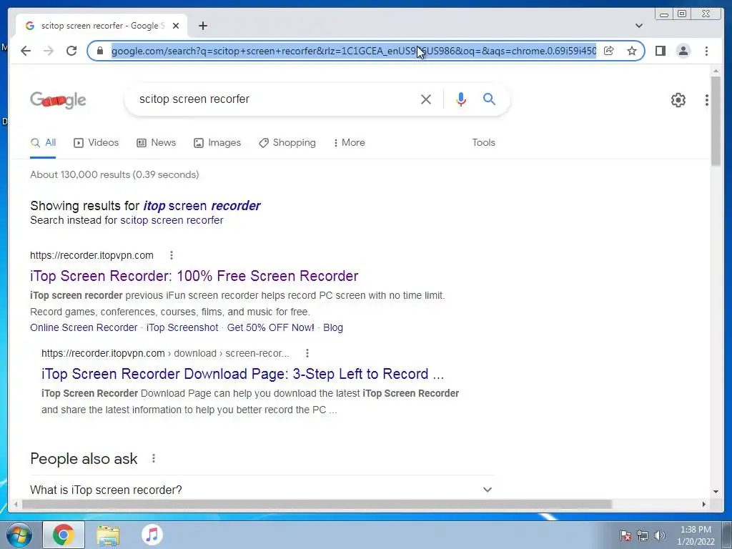Open Chrome three-dot menu
Image resolution: width=732 pixels, height=549 pixels.
[706, 51]
